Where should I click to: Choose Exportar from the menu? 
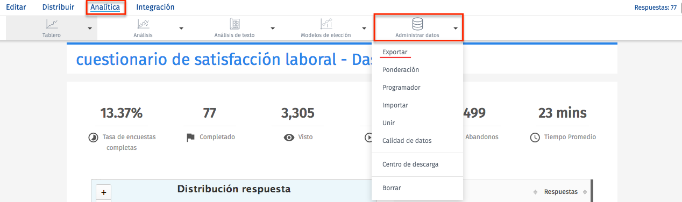click(x=395, y=52)
